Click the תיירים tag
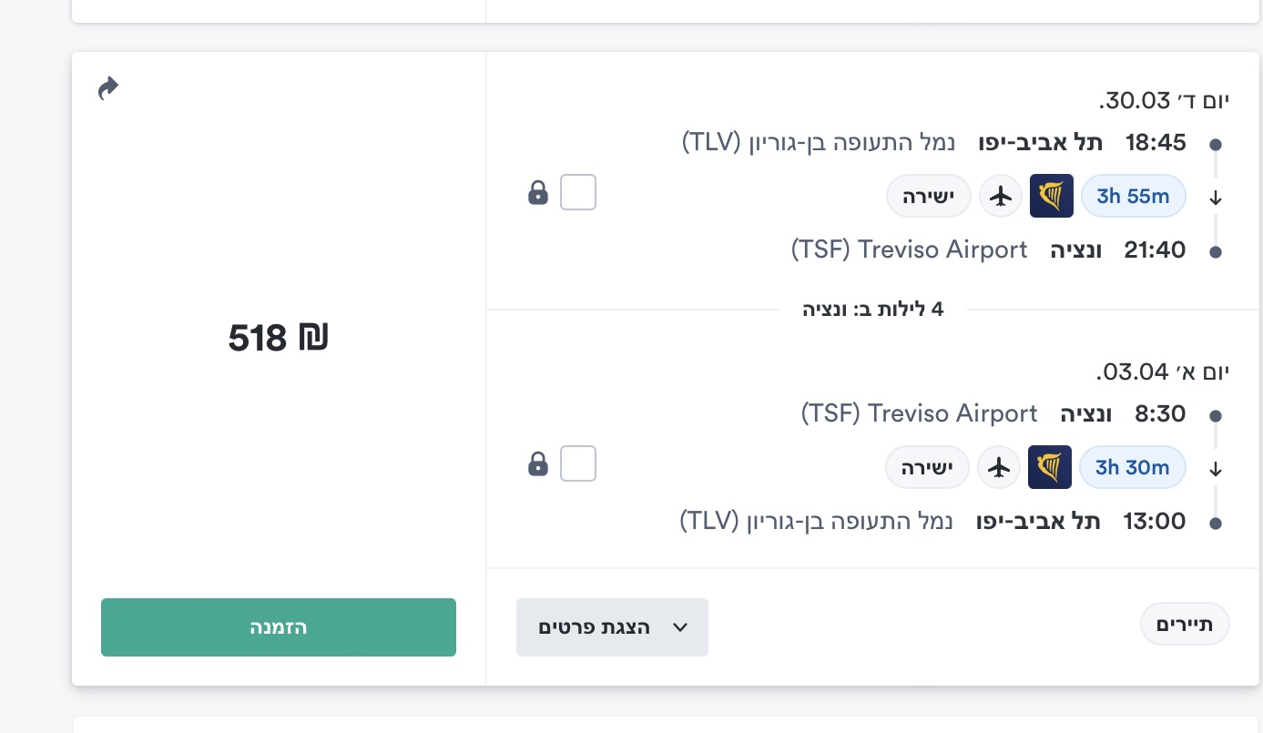This screenshot has width=1263, height=733. (x=1185, y=625)
